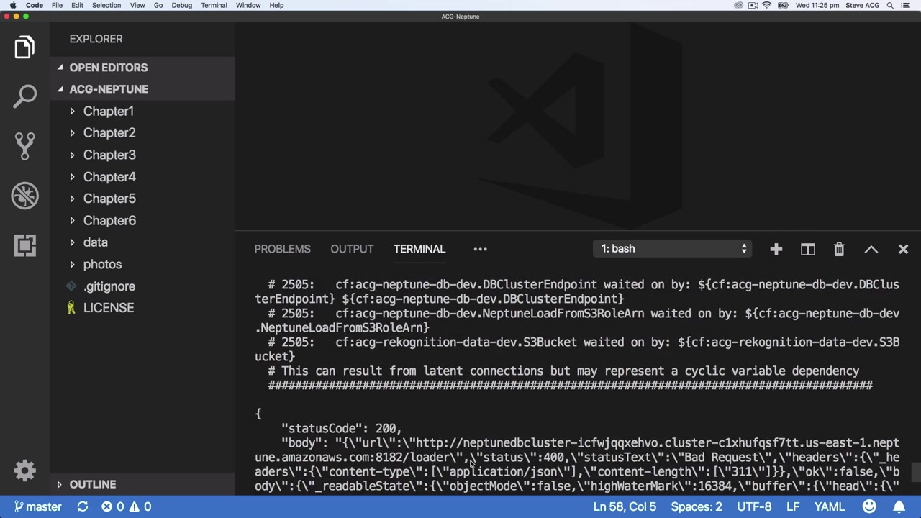Viewport: 921px width, 518px height.
Task: Open the Debug menu
Action: tap(181, 5)
